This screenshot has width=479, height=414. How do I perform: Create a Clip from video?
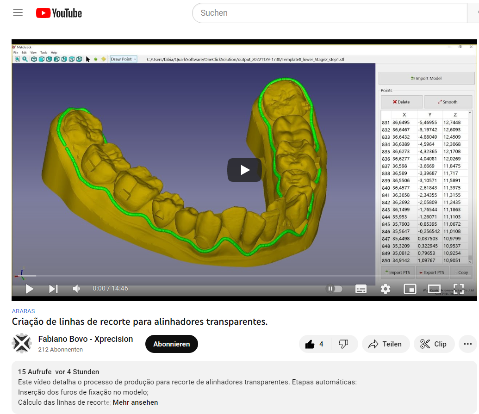(x=434, y=344)
